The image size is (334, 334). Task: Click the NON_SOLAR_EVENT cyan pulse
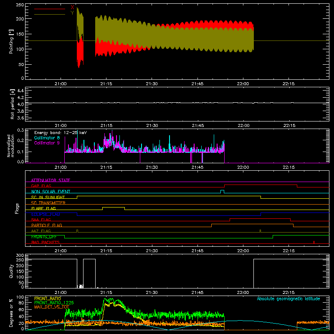tap(222, 191)
